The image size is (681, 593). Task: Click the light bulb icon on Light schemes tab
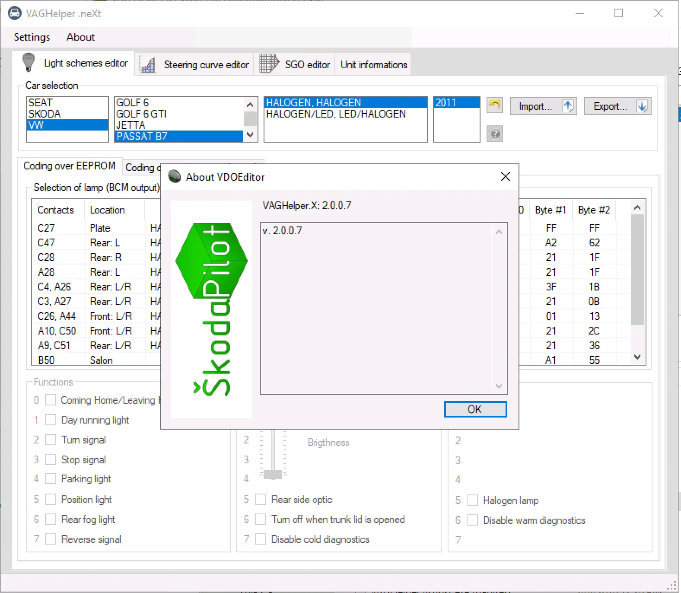point(29,62)
